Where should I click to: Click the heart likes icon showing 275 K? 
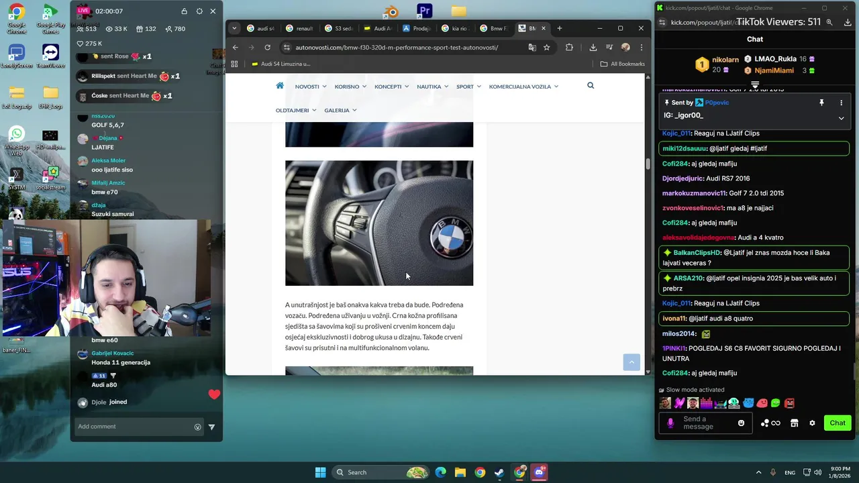80,44
